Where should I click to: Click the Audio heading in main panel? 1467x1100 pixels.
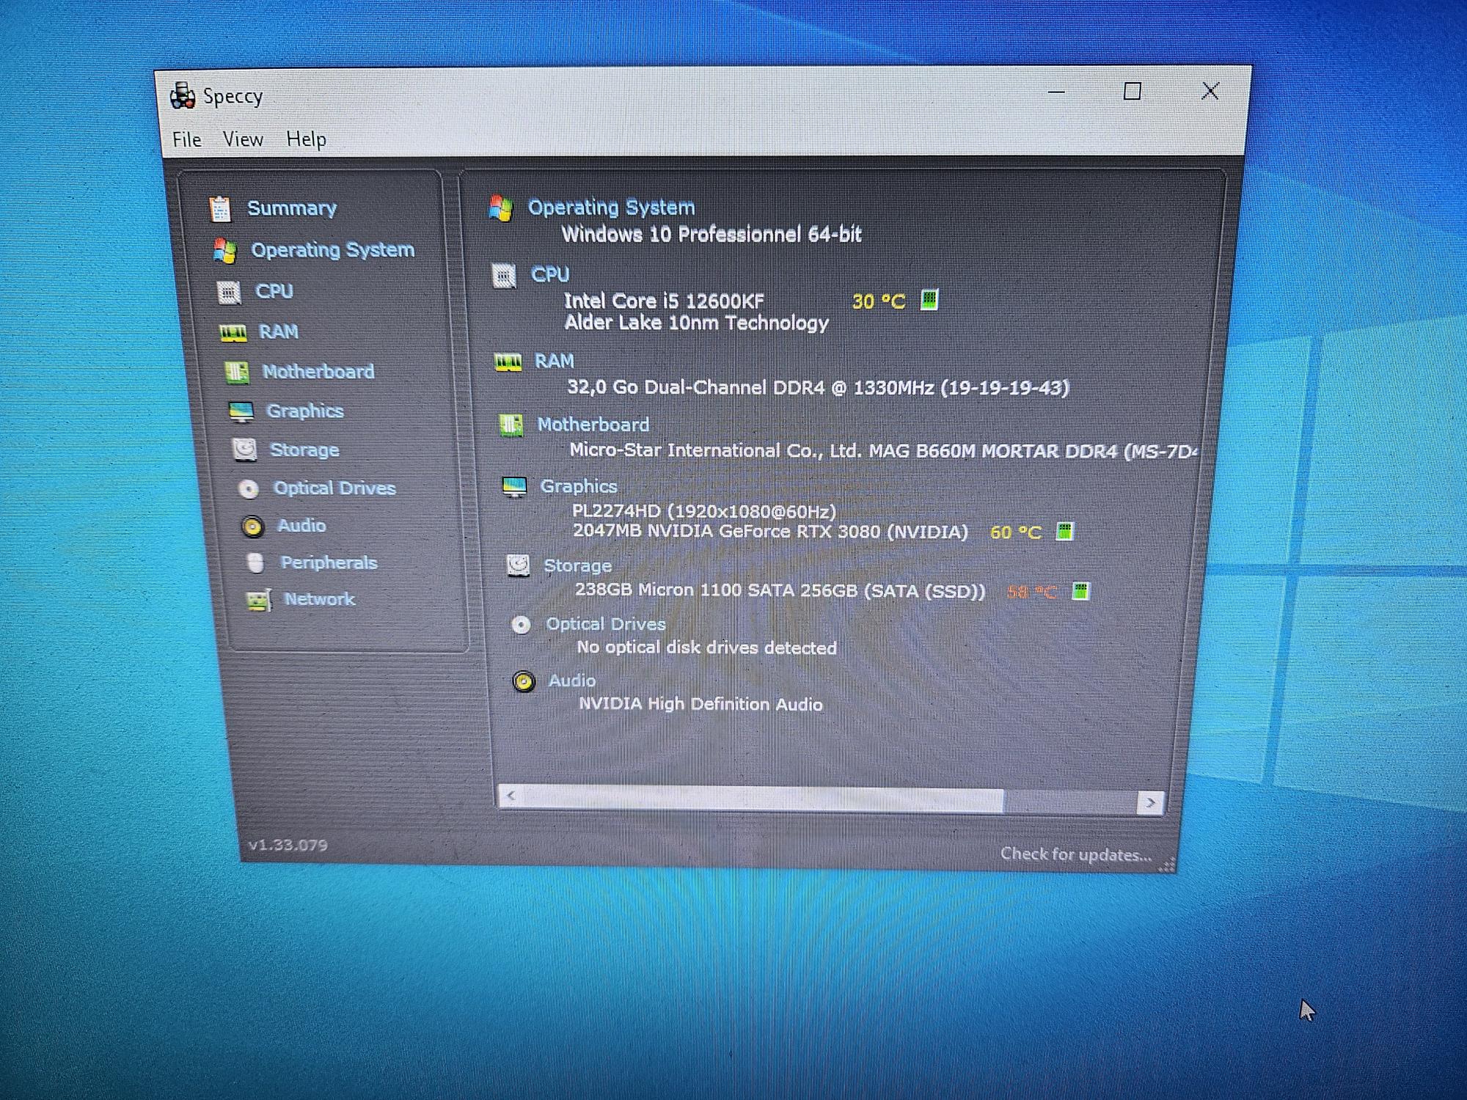[x=572, y=681]
